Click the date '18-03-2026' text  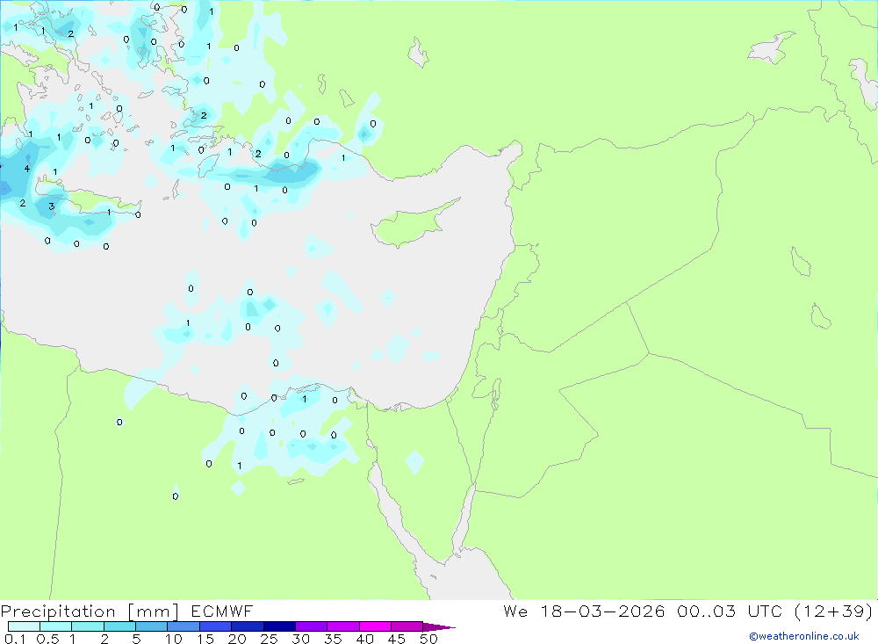pos(602,611)
